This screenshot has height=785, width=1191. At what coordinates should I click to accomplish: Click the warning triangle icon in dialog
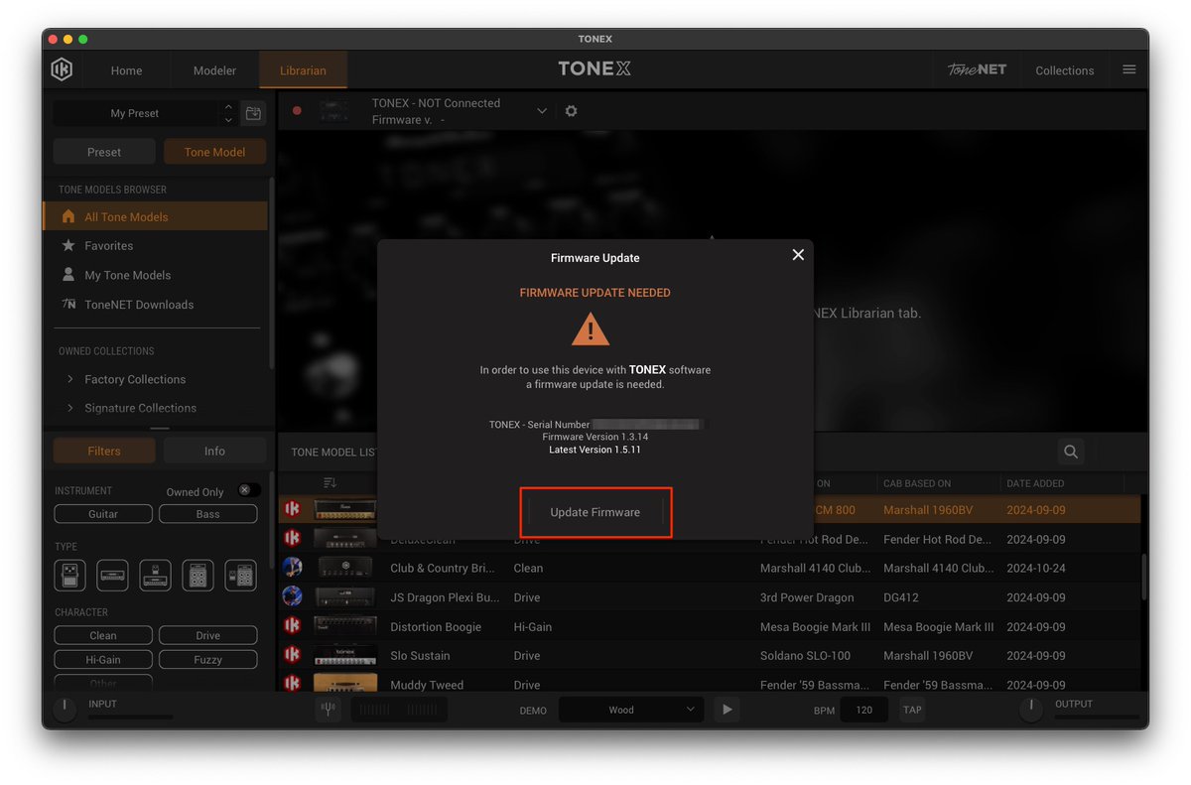click(591, 329)
